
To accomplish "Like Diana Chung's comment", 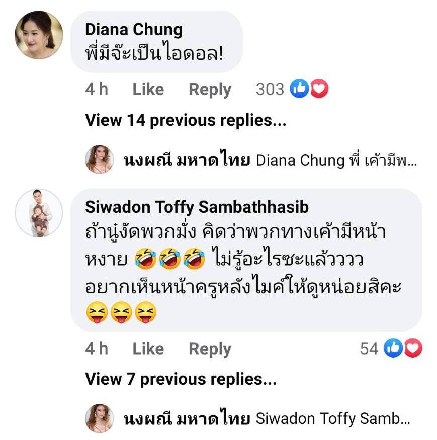I will (x=148, y=90).
